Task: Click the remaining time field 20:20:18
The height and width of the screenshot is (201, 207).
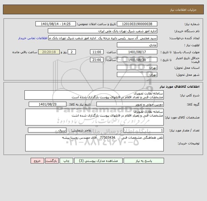Action: [49, 52]
